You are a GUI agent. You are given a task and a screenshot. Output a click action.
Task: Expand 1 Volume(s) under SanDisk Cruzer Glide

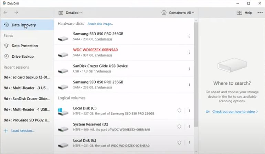[103, 71]
